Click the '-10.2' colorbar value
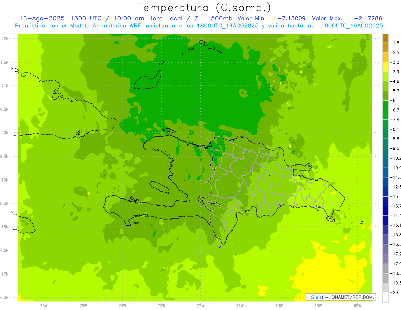Viewport: 401px width, 310px height. click(x=396, y=158)
